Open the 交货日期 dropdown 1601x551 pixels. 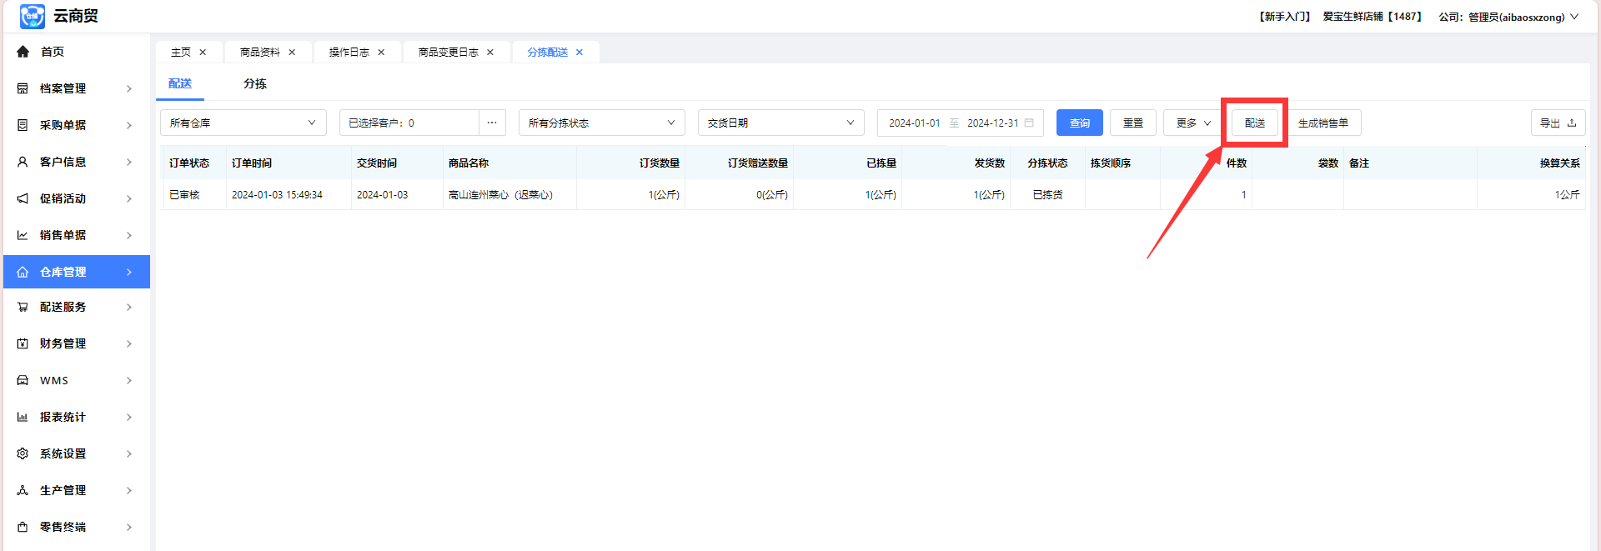pyautogui.click(x=780, y=123)
